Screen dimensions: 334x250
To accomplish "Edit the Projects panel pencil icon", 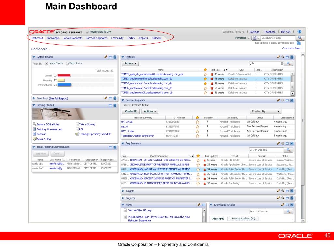I will 278,198.
